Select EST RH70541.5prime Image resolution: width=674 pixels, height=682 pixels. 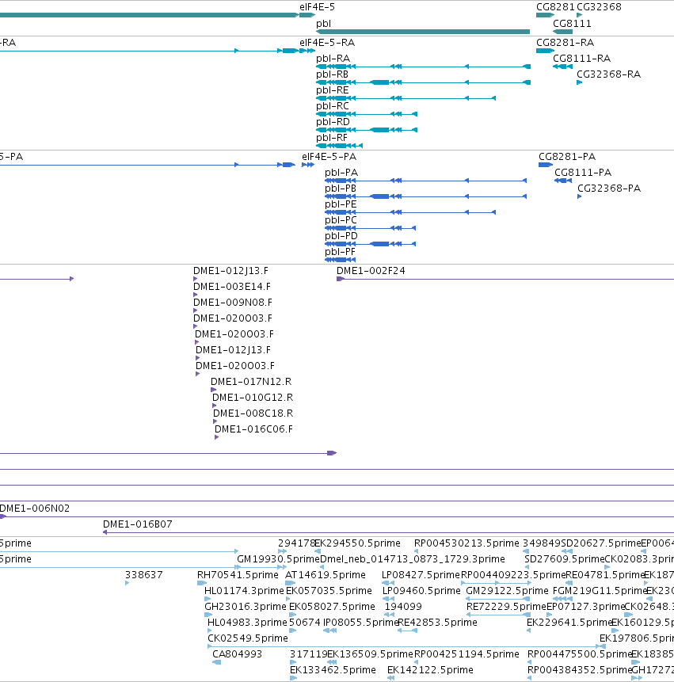point(202,583)
